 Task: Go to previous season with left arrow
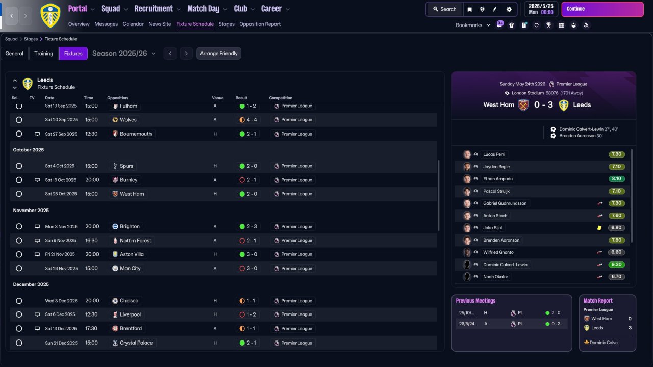(x=170, y=54)
